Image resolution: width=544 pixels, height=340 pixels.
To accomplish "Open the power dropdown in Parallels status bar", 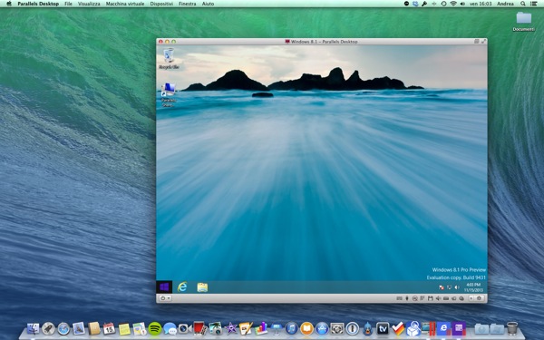I will [x=165, y=298].
